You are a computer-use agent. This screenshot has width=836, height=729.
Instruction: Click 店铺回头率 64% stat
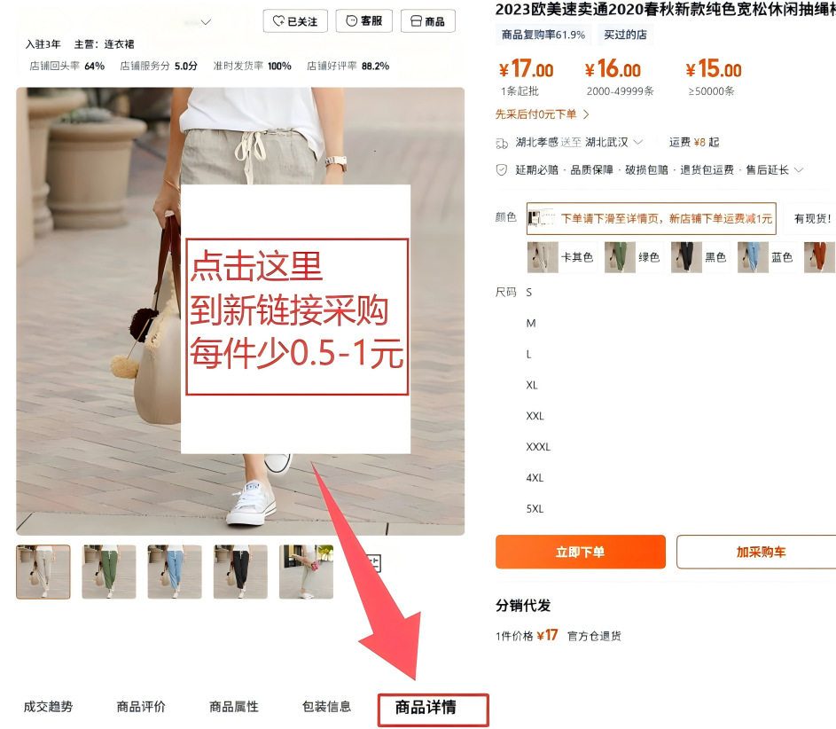(x=66, y=67)
